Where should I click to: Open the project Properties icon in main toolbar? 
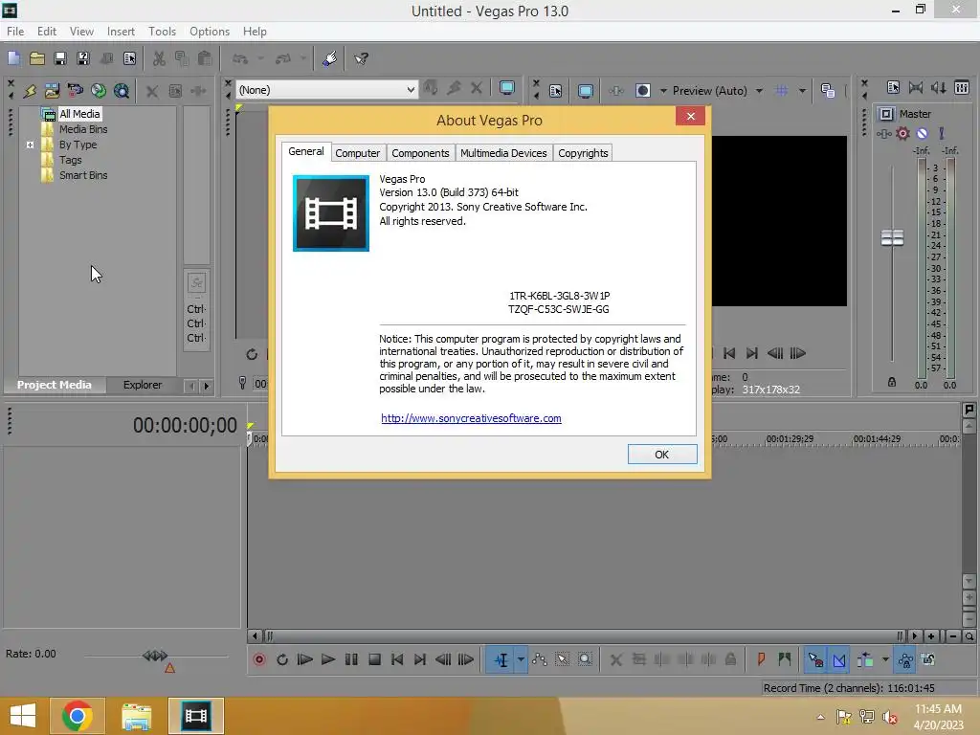click(x=129, y=58)
